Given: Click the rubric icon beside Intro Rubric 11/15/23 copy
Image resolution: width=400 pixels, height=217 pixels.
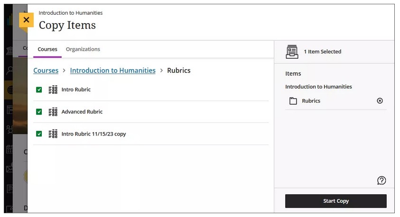Looking at the screenshot, I should tap(53, 134).
